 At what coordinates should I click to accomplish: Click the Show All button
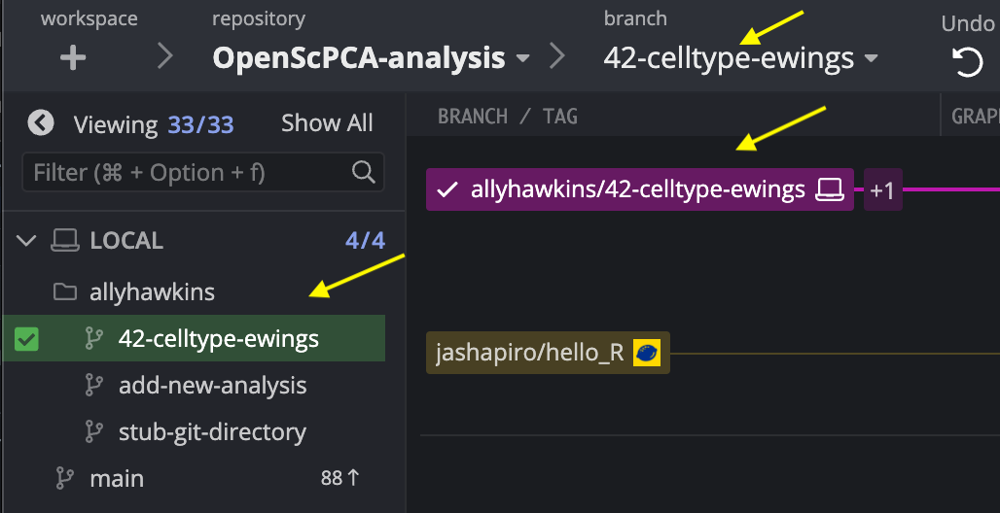327,123
